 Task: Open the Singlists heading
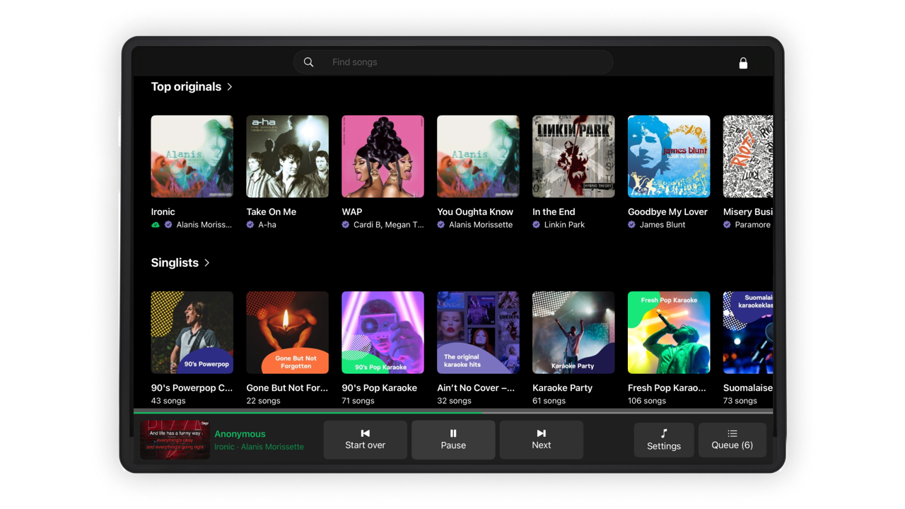175,262
